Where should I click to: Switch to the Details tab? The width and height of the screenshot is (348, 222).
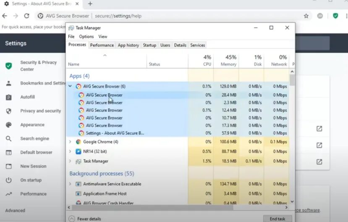tap(180, 45)
